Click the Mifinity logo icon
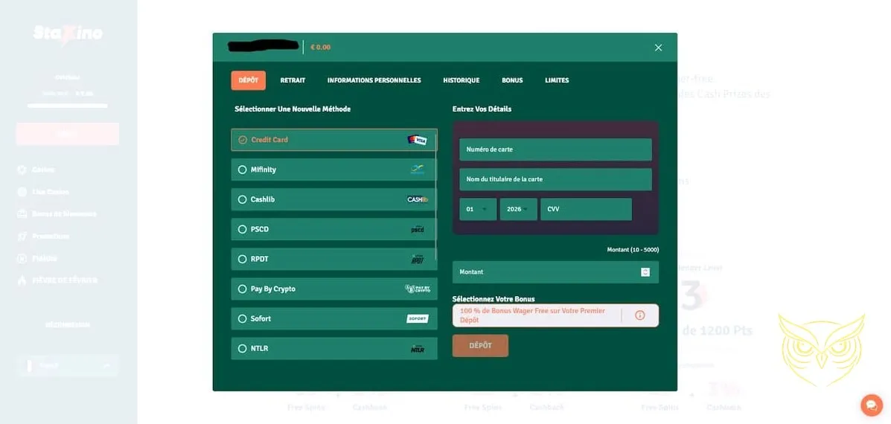The height and width of the screenshot is (424, 891). point(417,170)
